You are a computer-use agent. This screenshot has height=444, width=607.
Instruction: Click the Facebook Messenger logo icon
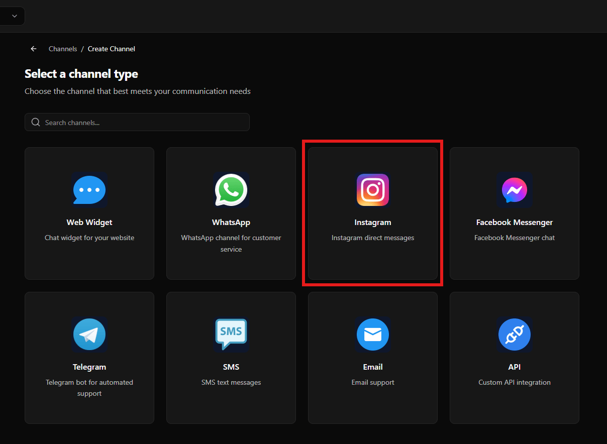click(515, 190)
